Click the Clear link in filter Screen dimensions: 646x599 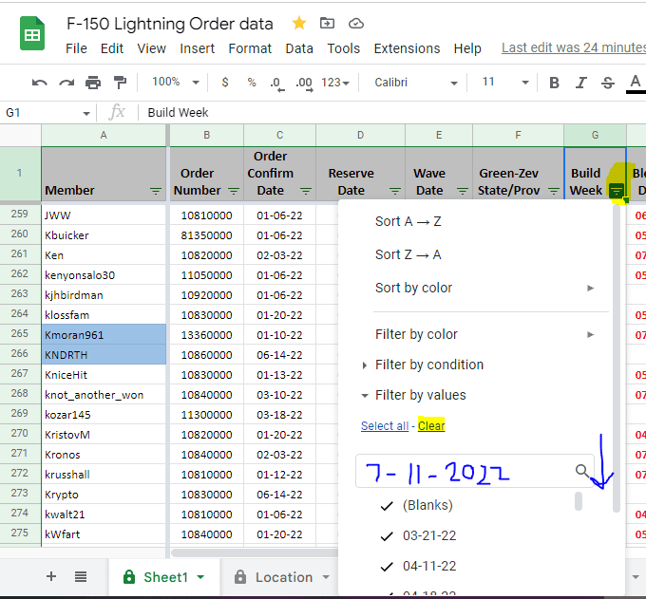pyautogui.click(x=431, y=426)
